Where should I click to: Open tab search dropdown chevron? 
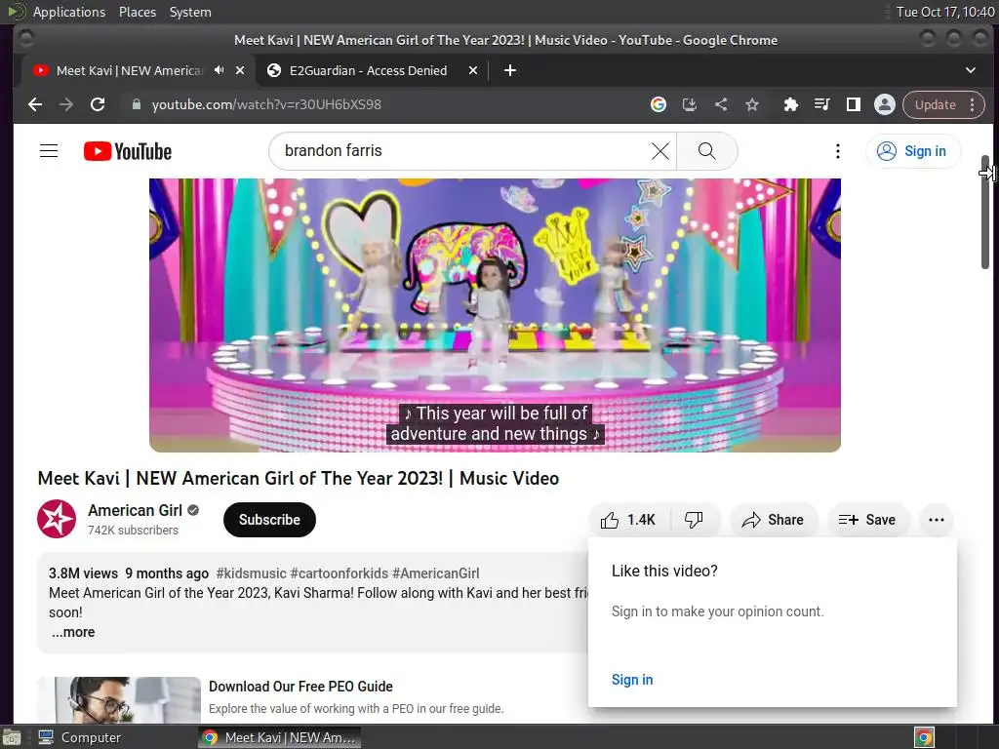(971, 70)
